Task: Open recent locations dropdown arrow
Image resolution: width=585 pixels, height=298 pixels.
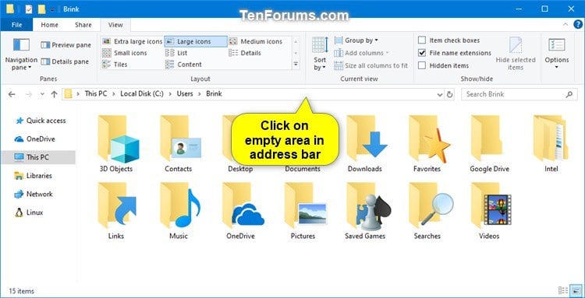Action: (42, 94)
